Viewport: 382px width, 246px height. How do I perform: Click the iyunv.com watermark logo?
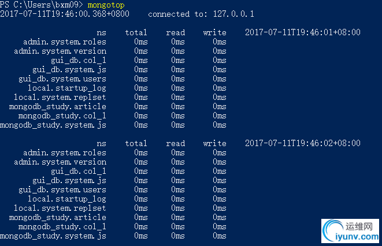pyautogui.click(x=350, y=230)
